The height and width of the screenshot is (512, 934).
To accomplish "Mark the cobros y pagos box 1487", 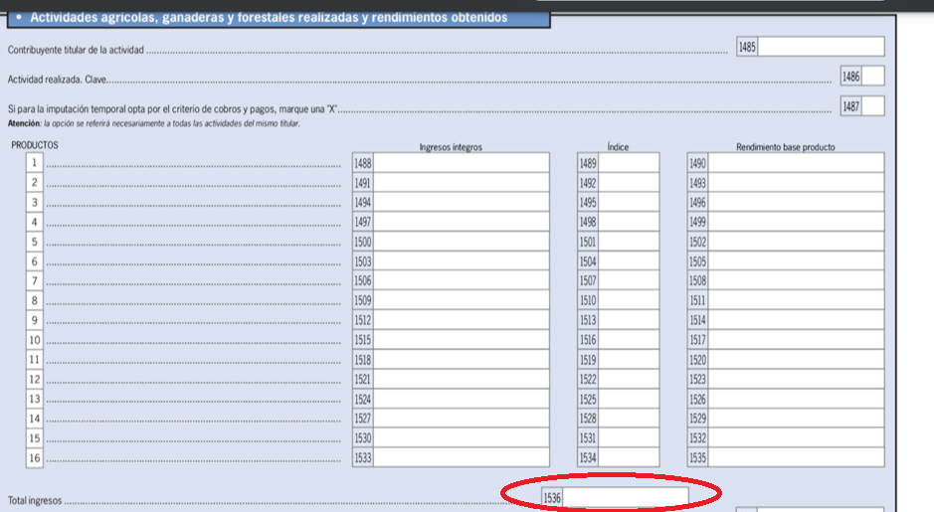I will (x=873, y=106).
